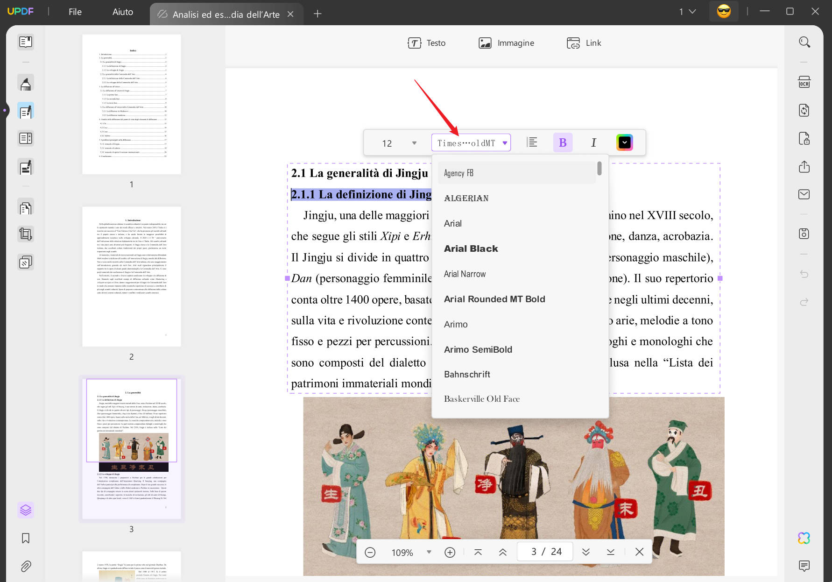Viewport: 832px width, 582px height.
Task: Select the Edit PDF tool in sidebar
Action: coord(26,111)
